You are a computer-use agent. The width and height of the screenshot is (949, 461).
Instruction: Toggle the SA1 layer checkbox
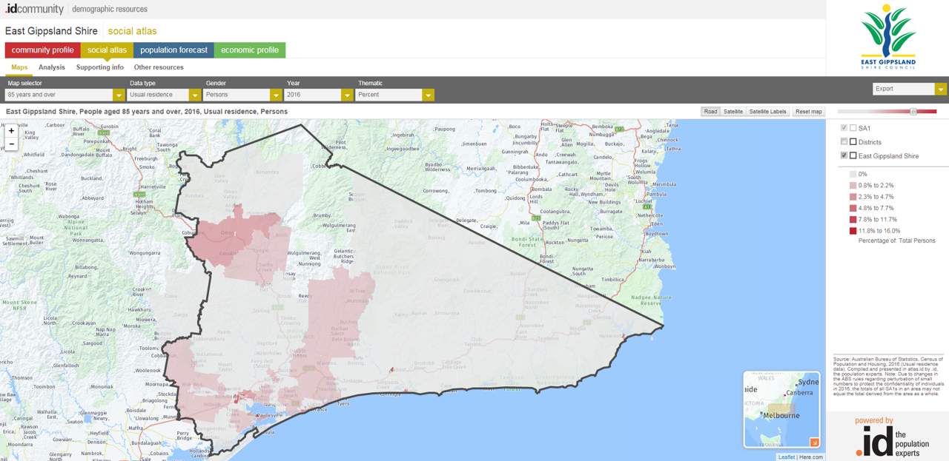coord(844,128)
